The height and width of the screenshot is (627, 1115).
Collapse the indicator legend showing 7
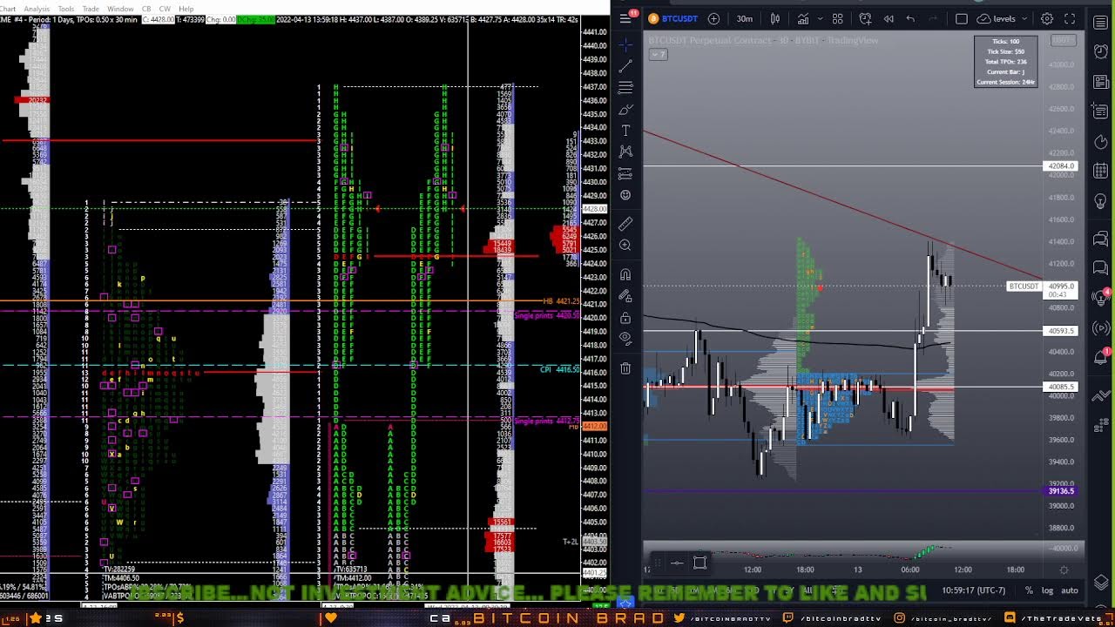(x=658, y=55)
